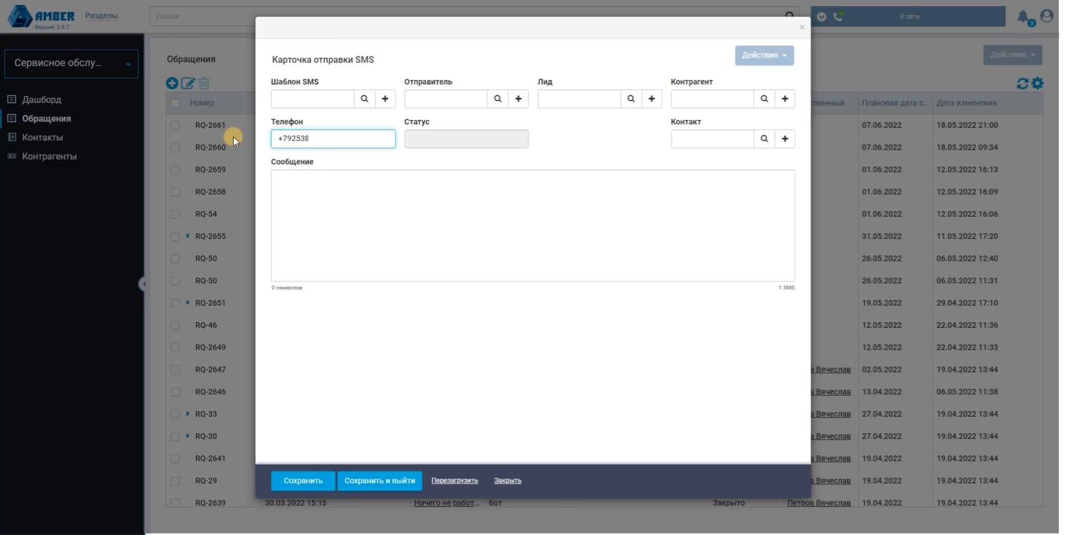
Task: Click the plus icon next to Шаблон SMS
Action: click(385, 99)
